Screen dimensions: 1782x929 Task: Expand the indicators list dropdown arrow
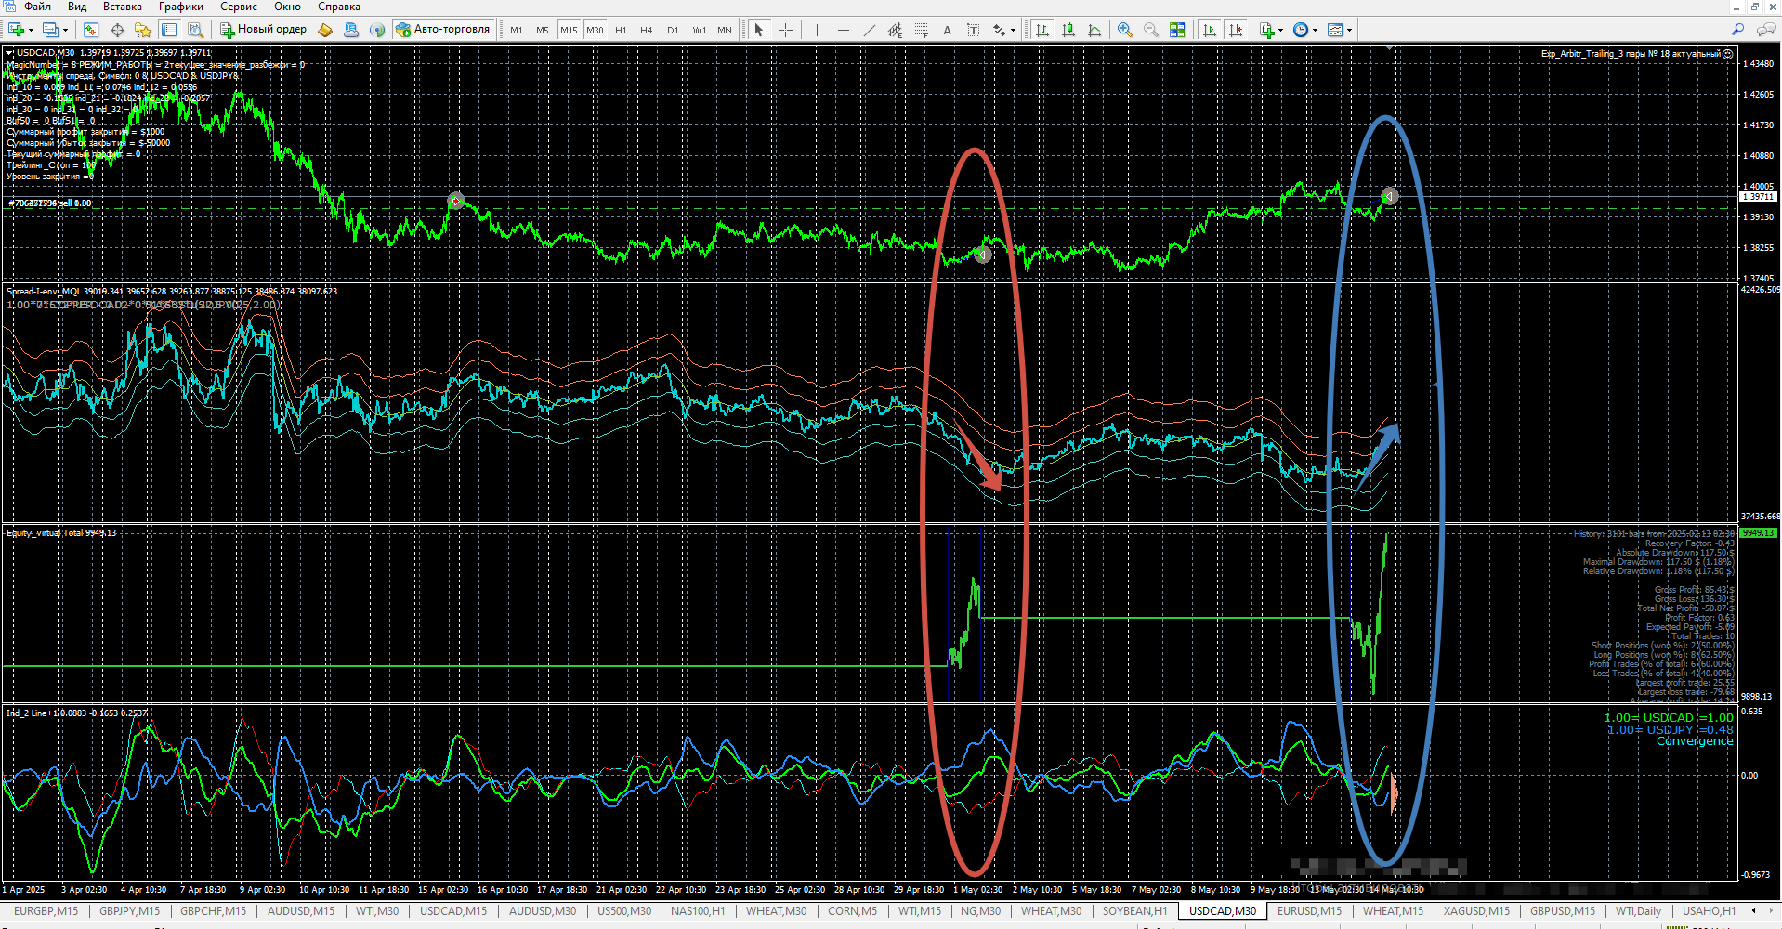point(1280,30)
